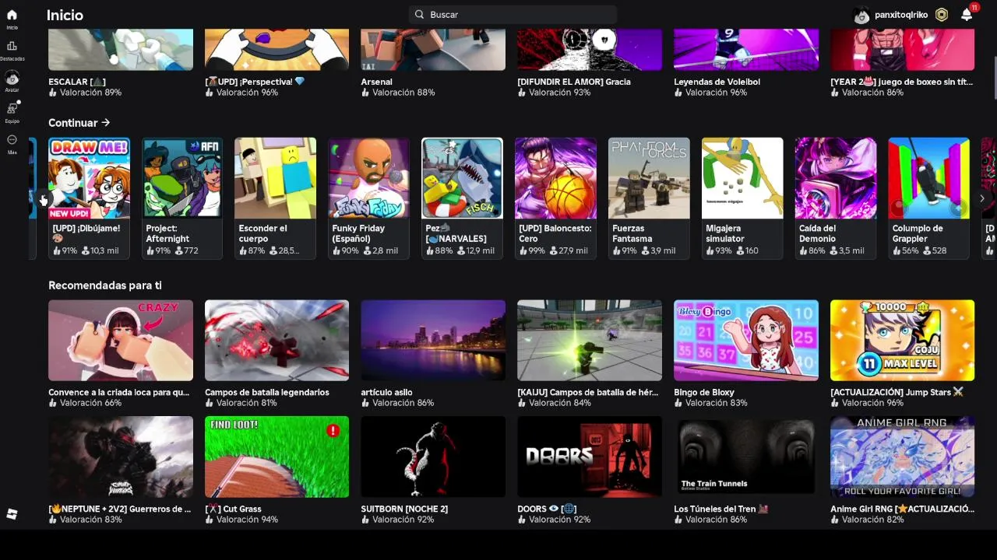Open the [UPD] ¡Dibújame! game tile
The width and height of the screenshot is (997, 560).
pos(90,198)
